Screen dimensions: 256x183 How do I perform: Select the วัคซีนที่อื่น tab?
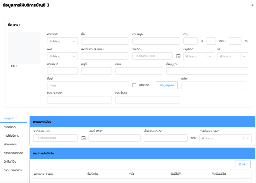coord(11,162)
